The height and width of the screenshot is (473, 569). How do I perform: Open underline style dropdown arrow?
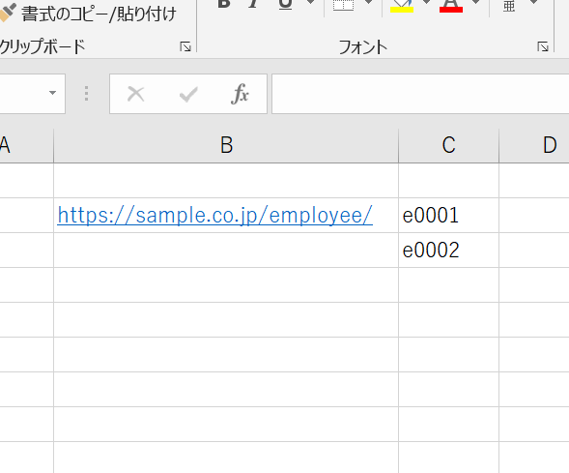tap(311, 3)
